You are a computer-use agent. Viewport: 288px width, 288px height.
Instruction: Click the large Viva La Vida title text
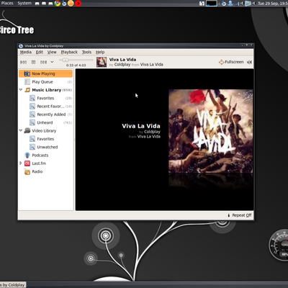click(x=141, y=126)
